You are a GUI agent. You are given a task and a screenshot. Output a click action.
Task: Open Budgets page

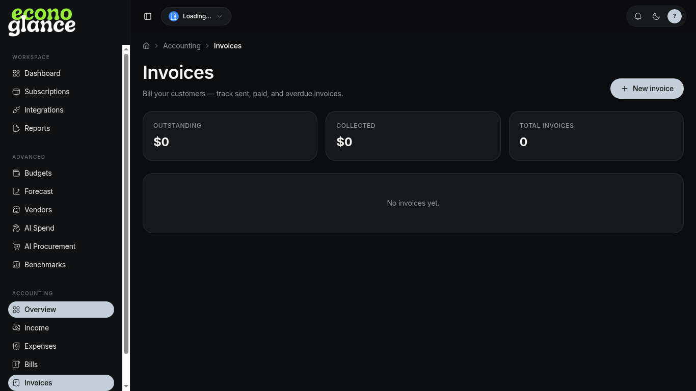pyautogui.click(x=61, y=173)
